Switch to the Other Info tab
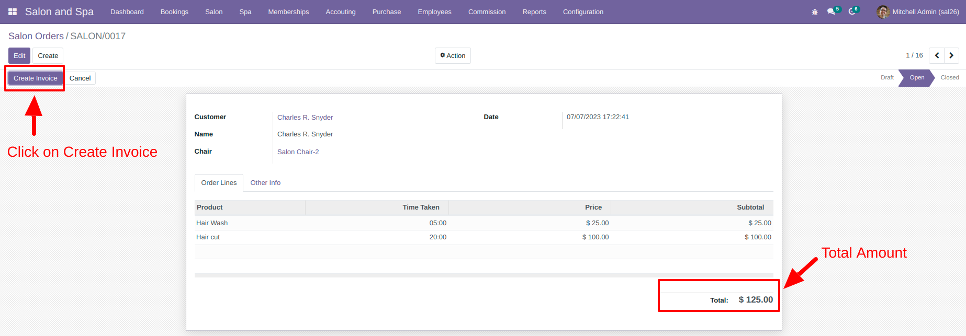The height and width of the screenshot is (336, 966). click(265, 182)
